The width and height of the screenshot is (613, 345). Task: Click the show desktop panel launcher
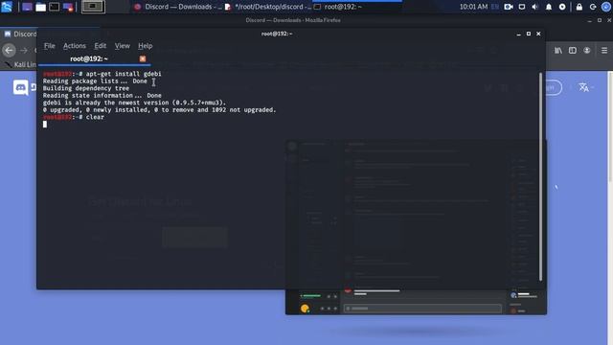tap(27, 7)
